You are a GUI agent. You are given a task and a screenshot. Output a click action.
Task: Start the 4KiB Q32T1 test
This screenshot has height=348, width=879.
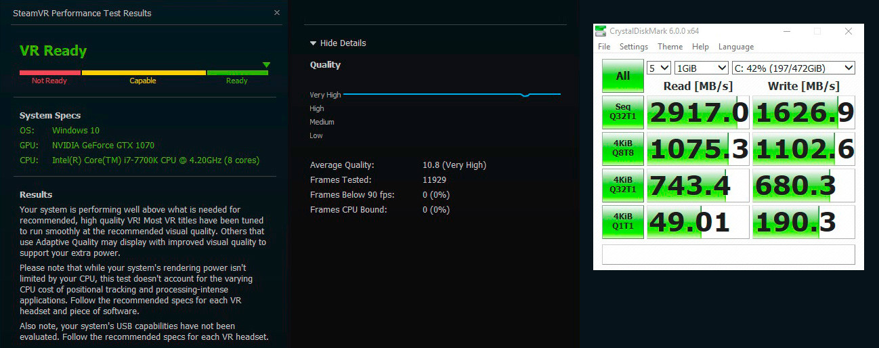[x=622, y=186]
